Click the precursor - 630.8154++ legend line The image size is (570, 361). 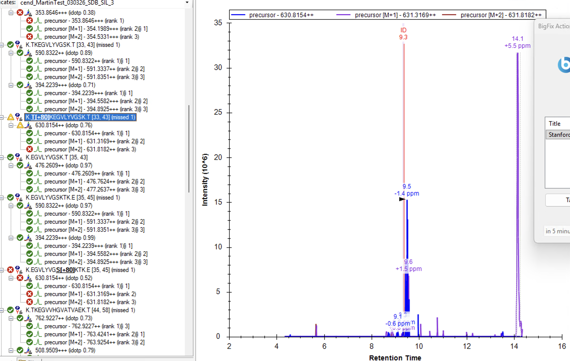[238, 15]
